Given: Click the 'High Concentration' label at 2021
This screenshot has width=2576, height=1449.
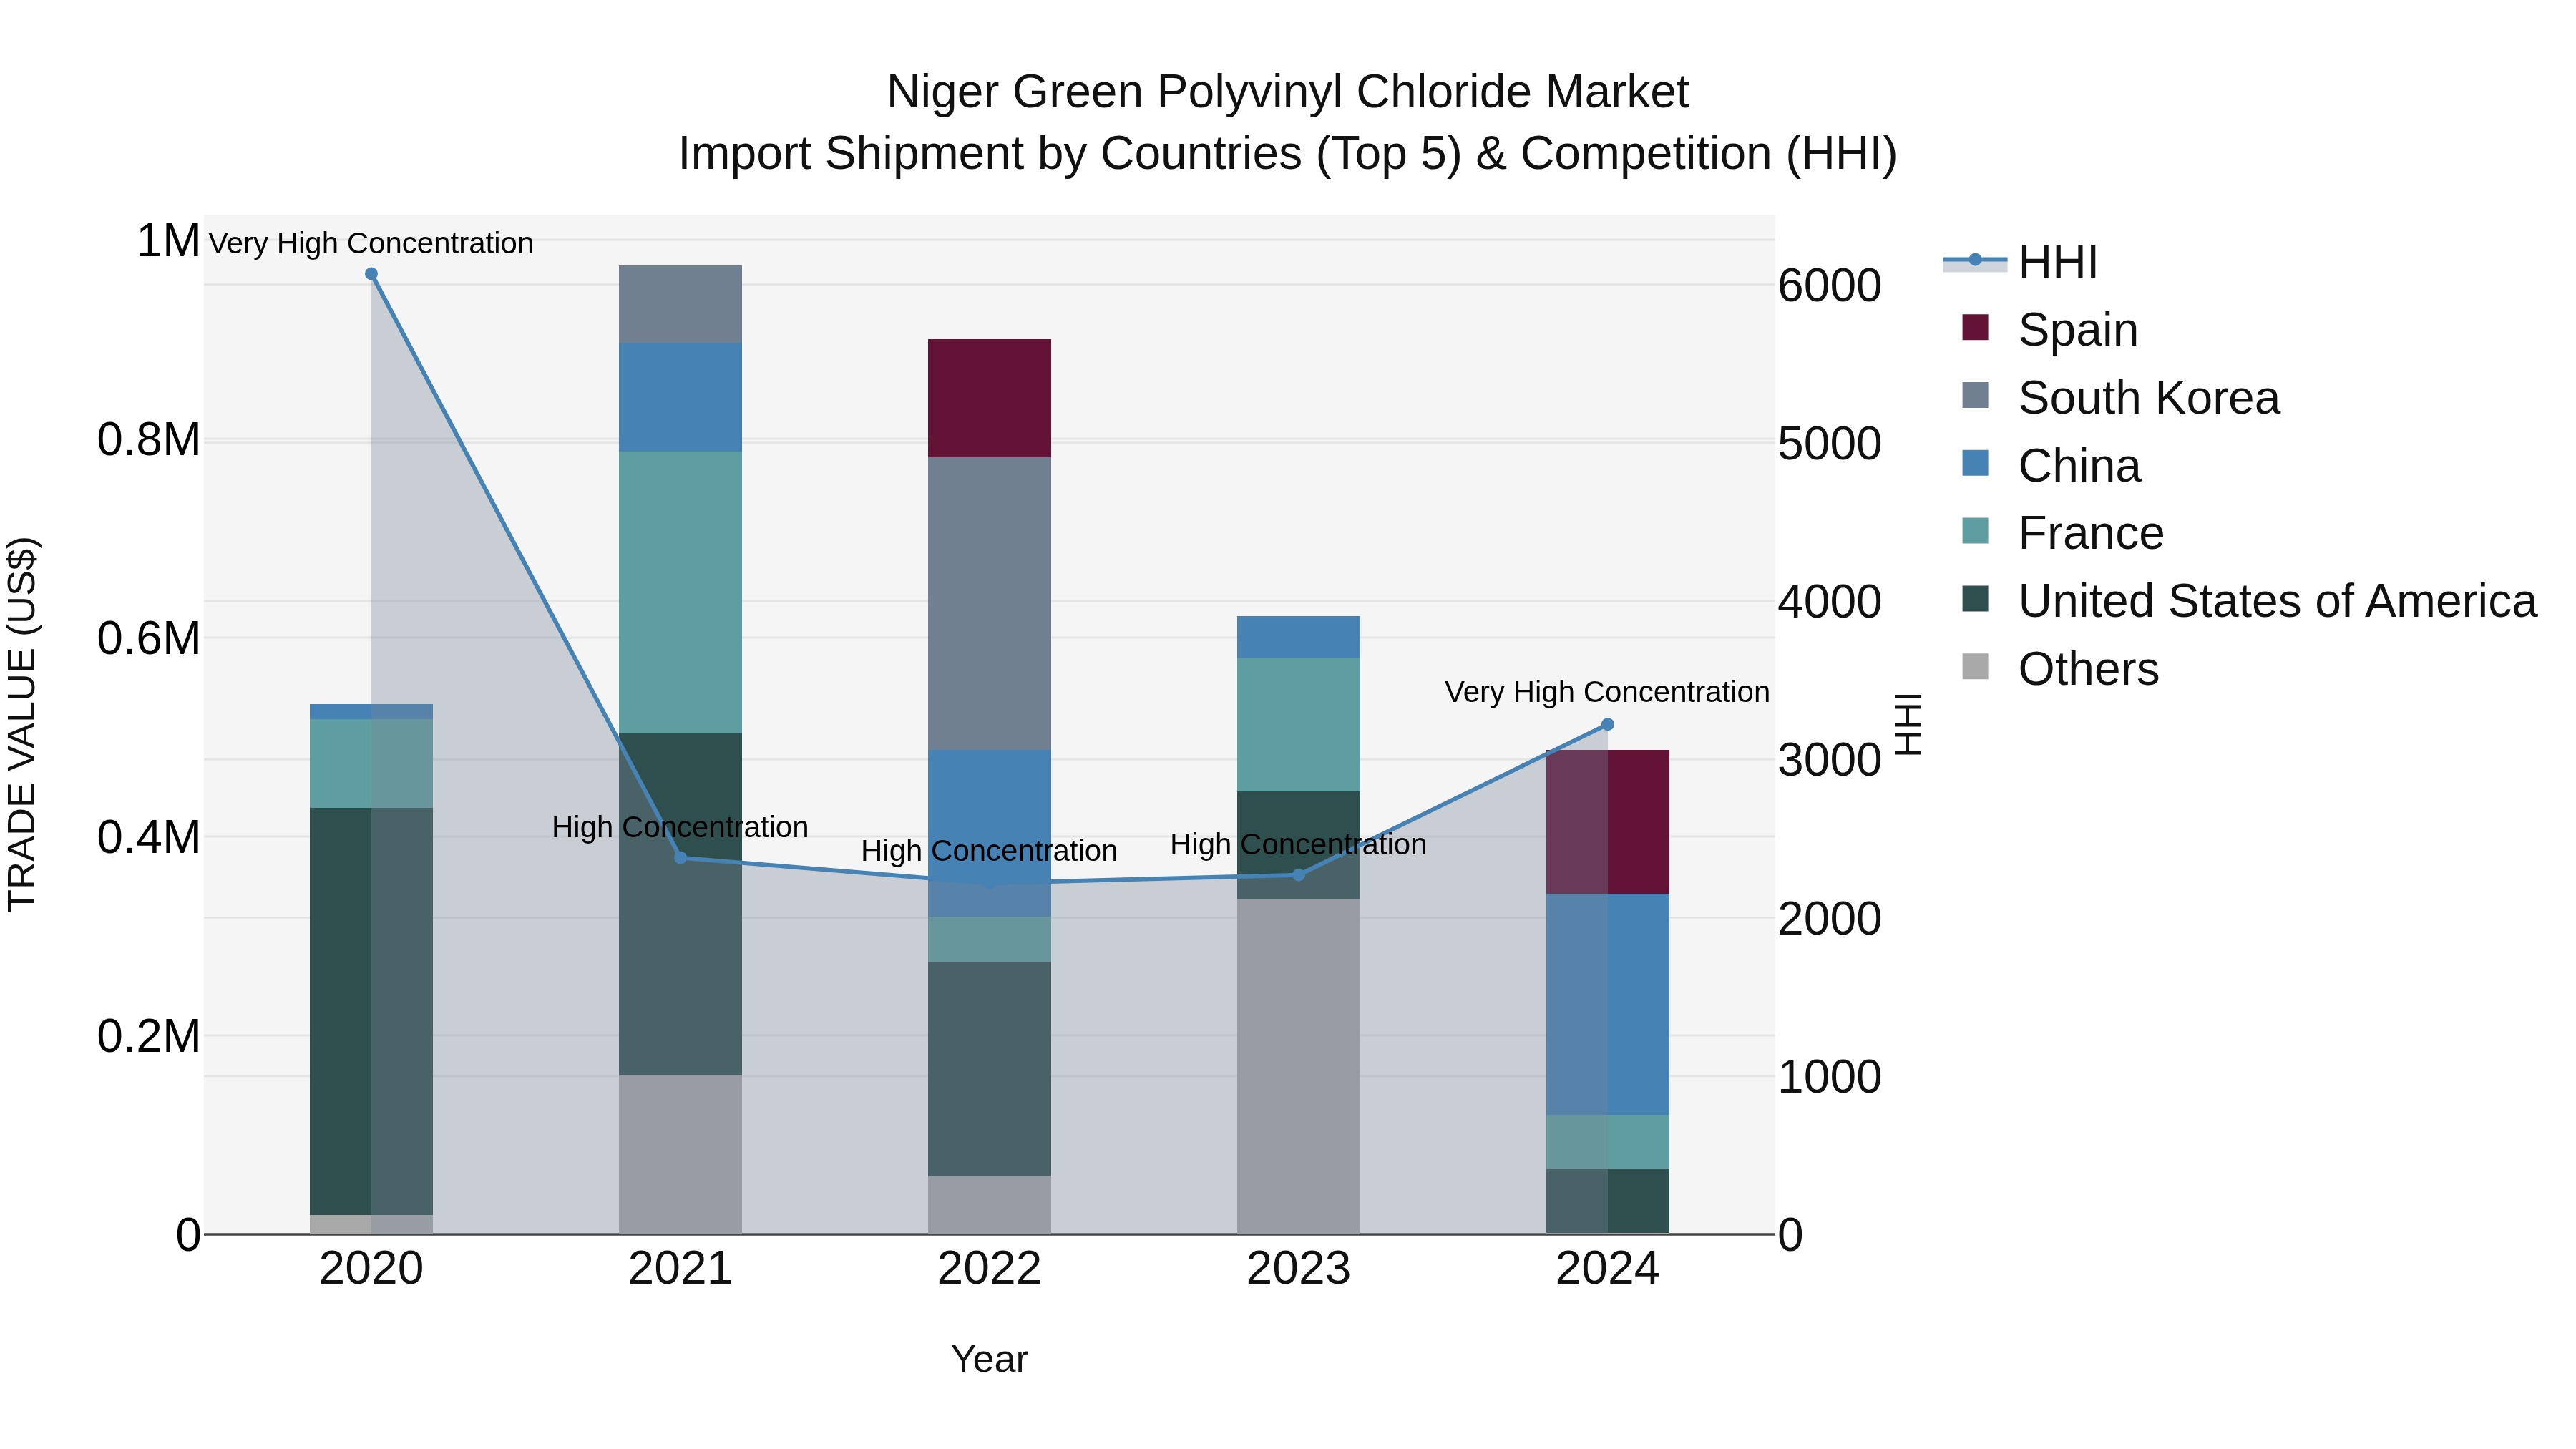Looking at the screenshot, I should (680, 827).
